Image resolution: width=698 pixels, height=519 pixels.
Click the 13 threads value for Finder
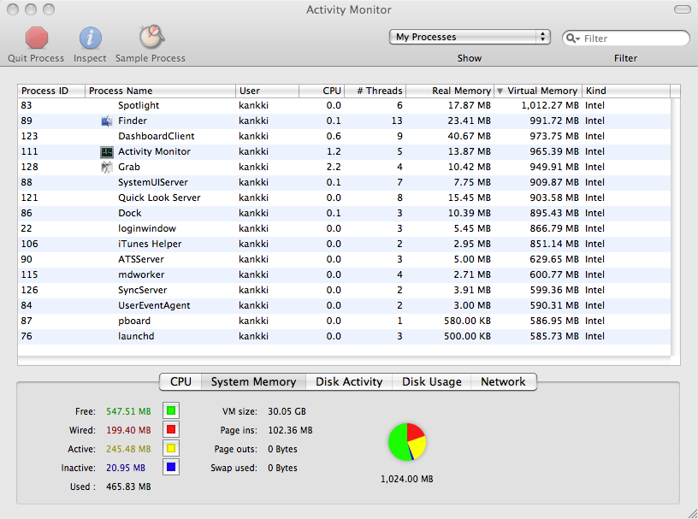397,121
